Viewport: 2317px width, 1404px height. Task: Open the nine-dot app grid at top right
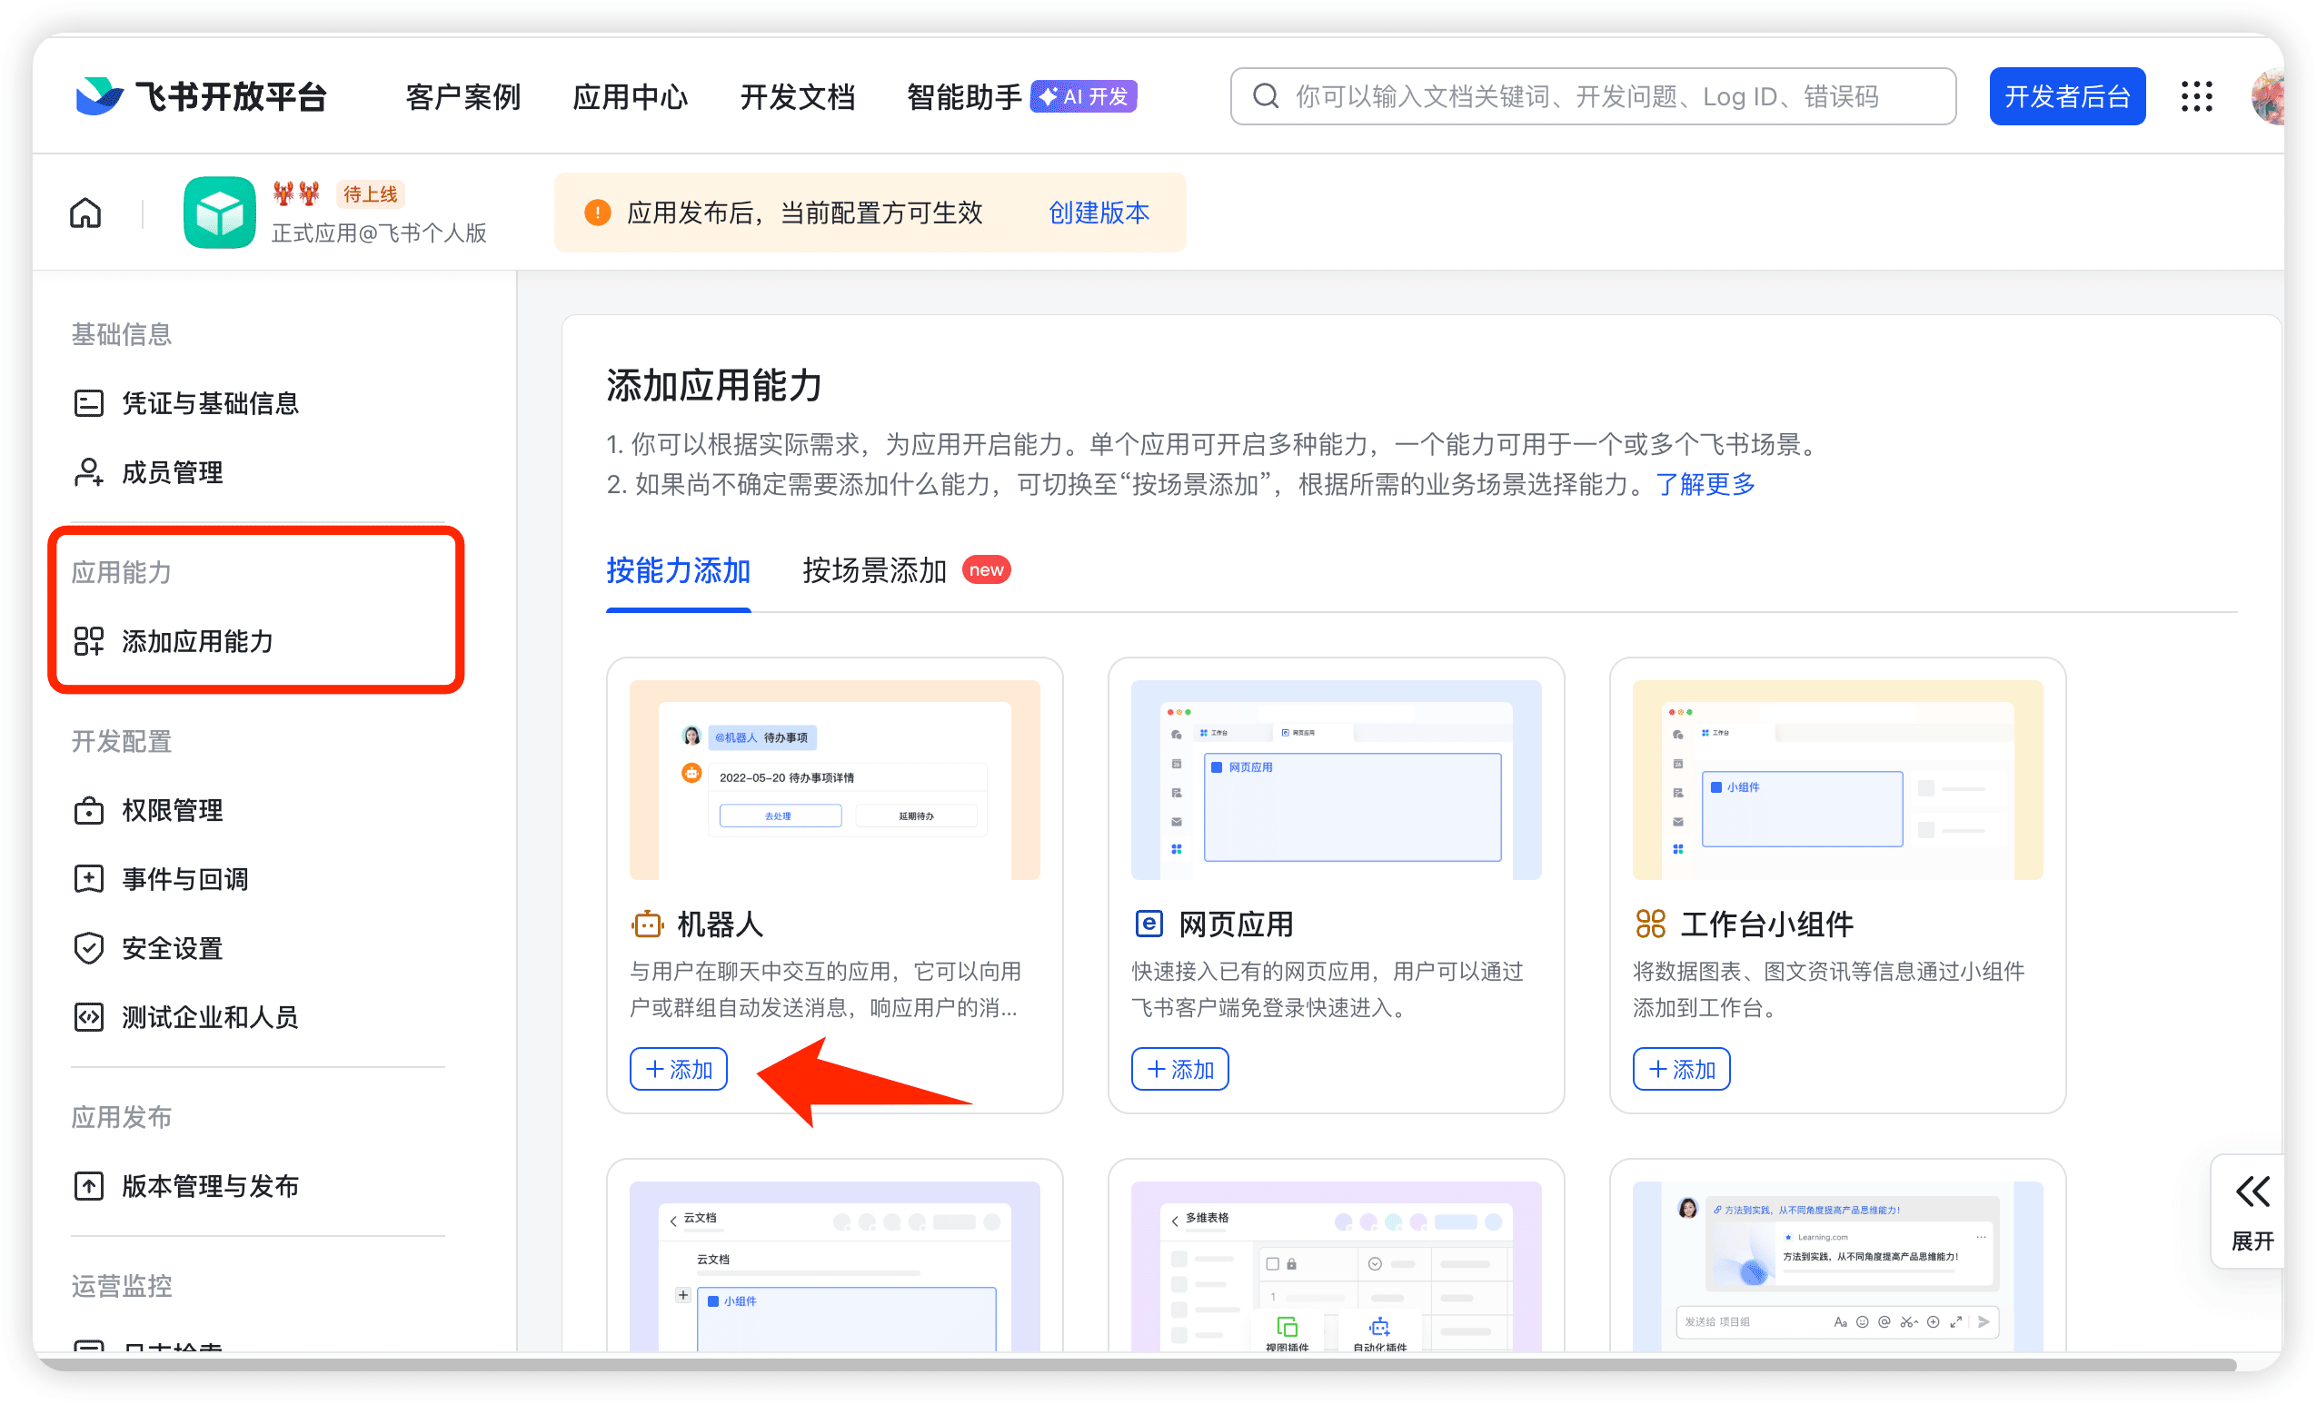[2197, 95]
